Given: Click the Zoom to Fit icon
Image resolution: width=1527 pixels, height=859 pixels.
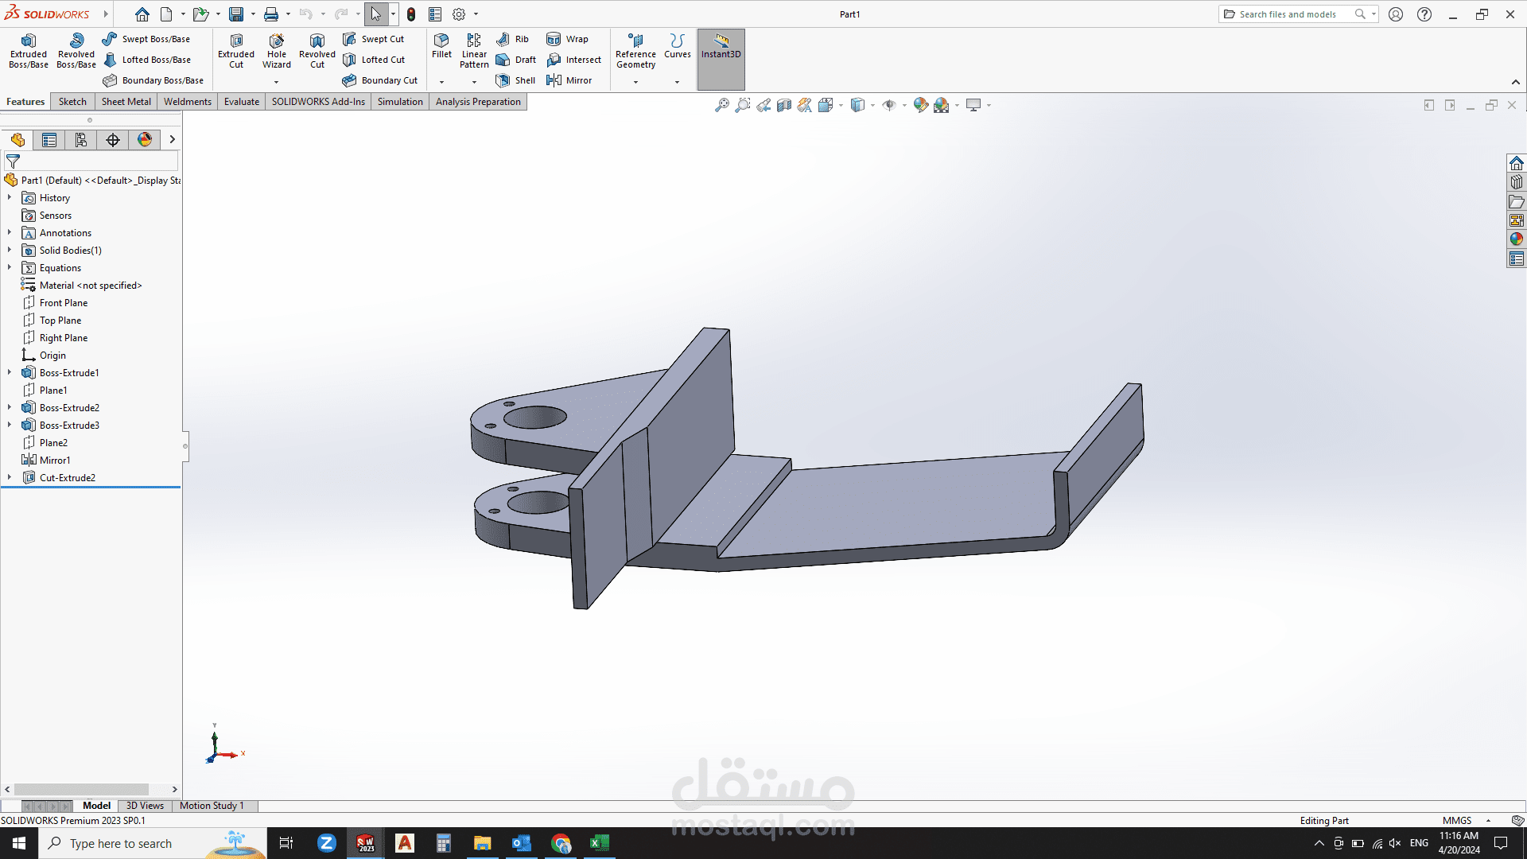Looking at the screenshot, I should [722, 105].
